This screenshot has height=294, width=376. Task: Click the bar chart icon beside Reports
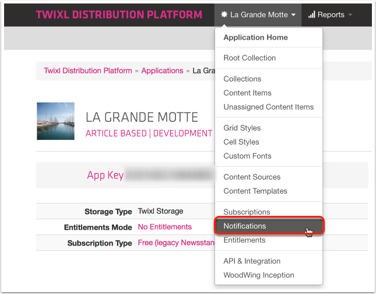311,15
